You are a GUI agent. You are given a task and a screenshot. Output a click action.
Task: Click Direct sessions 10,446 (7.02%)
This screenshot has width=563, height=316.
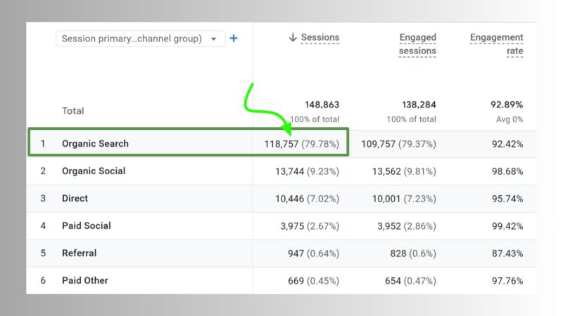pos(308,199)
